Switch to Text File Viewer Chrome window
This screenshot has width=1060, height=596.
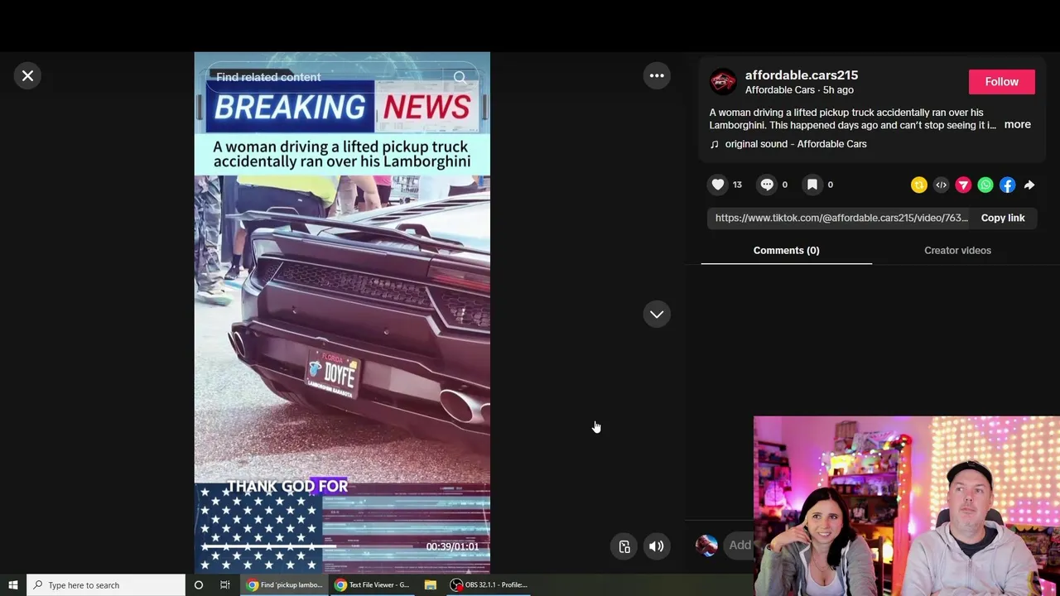(x=372, y=585)
